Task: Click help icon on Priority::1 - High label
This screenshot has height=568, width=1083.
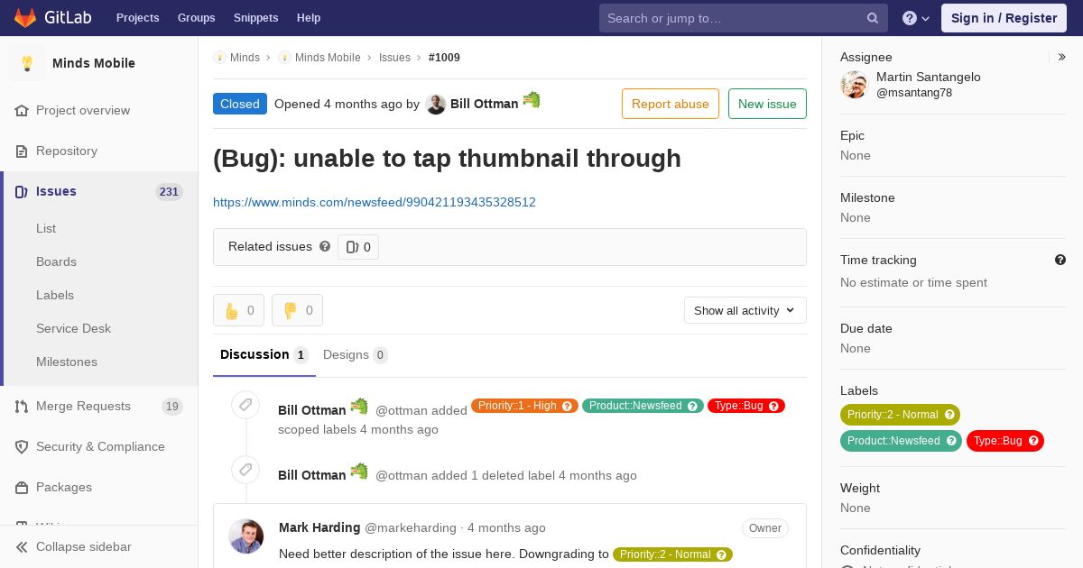Action: (x=568, y=406)
